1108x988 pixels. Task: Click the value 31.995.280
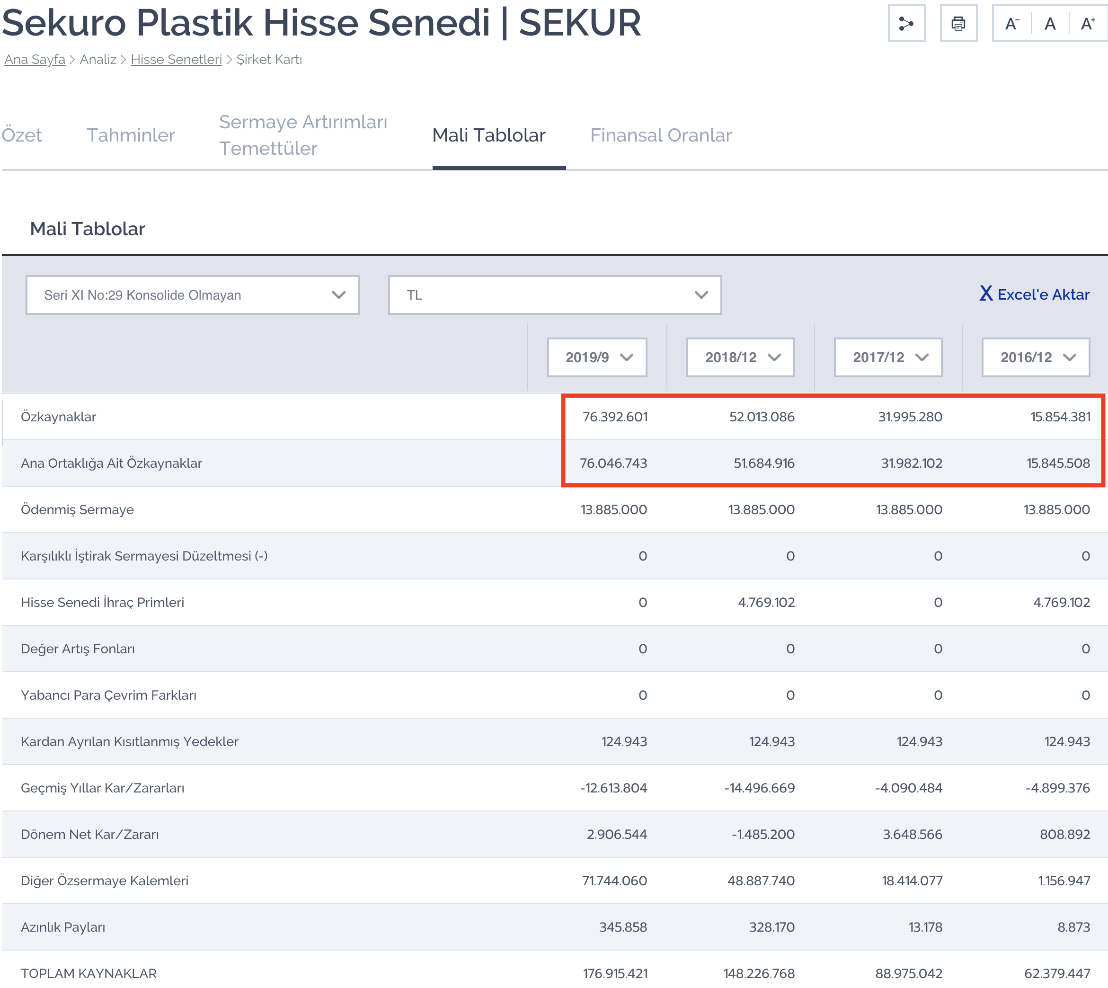click(x=910, y=417)
